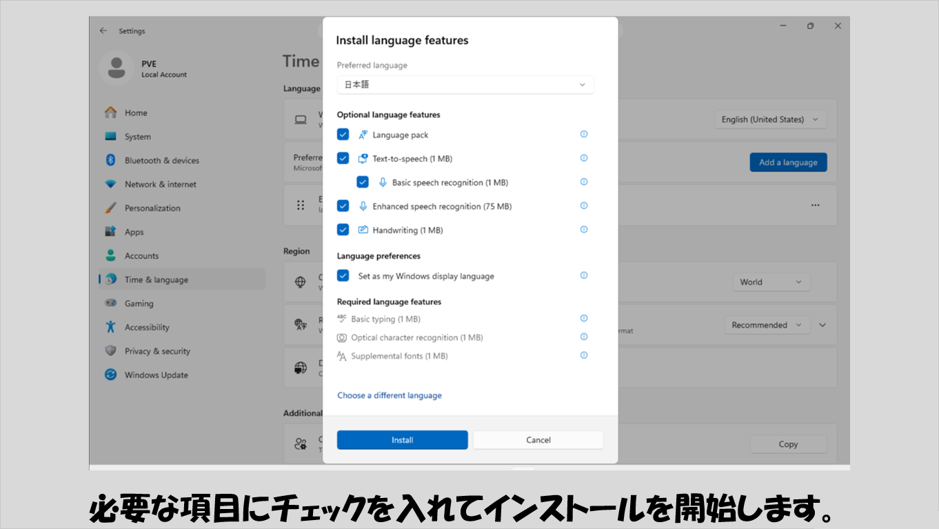Click info icon for Enhanced speech recognition
Viewport: 939px width, 529px height.
click(x=584, y=206)
